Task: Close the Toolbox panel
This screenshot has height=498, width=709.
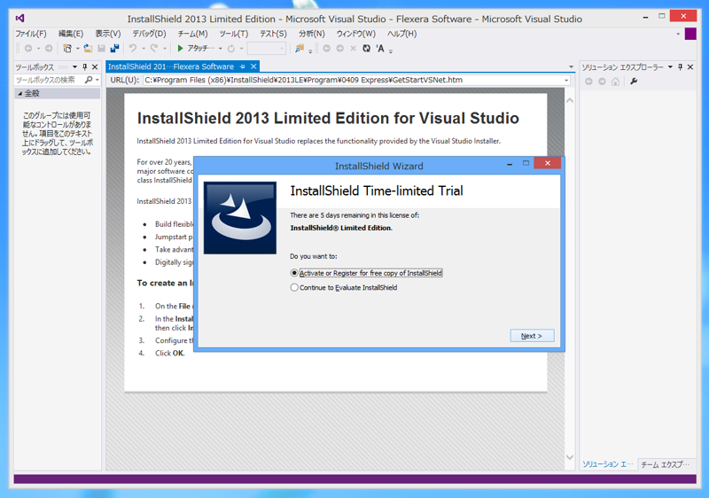Action: coord(95,66)
